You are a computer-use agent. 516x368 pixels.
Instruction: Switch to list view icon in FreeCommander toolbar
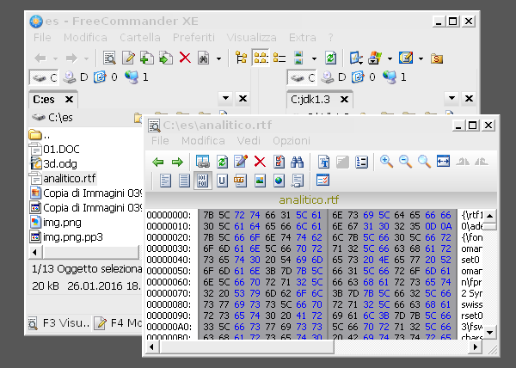coord(279,58)
